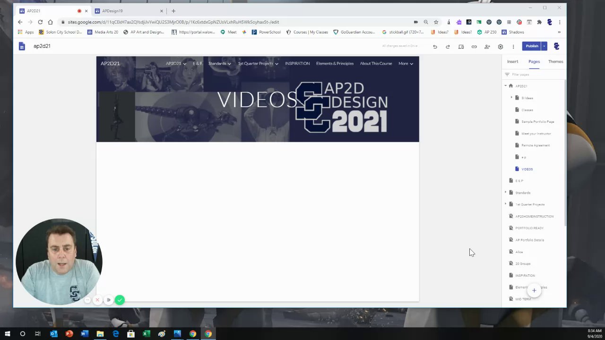Click the recorder pause/resume button
The image size is (605, 340).
tap(109, 300)
